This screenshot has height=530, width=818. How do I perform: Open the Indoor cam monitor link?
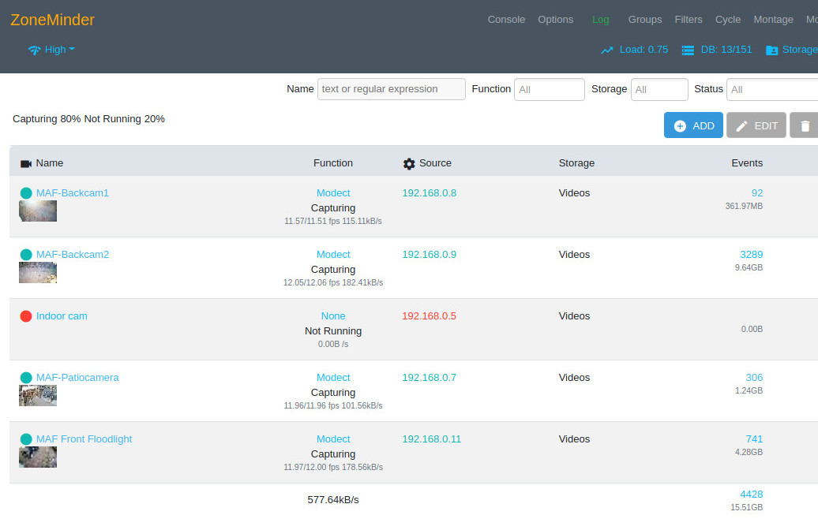click(x=62, y=315)
